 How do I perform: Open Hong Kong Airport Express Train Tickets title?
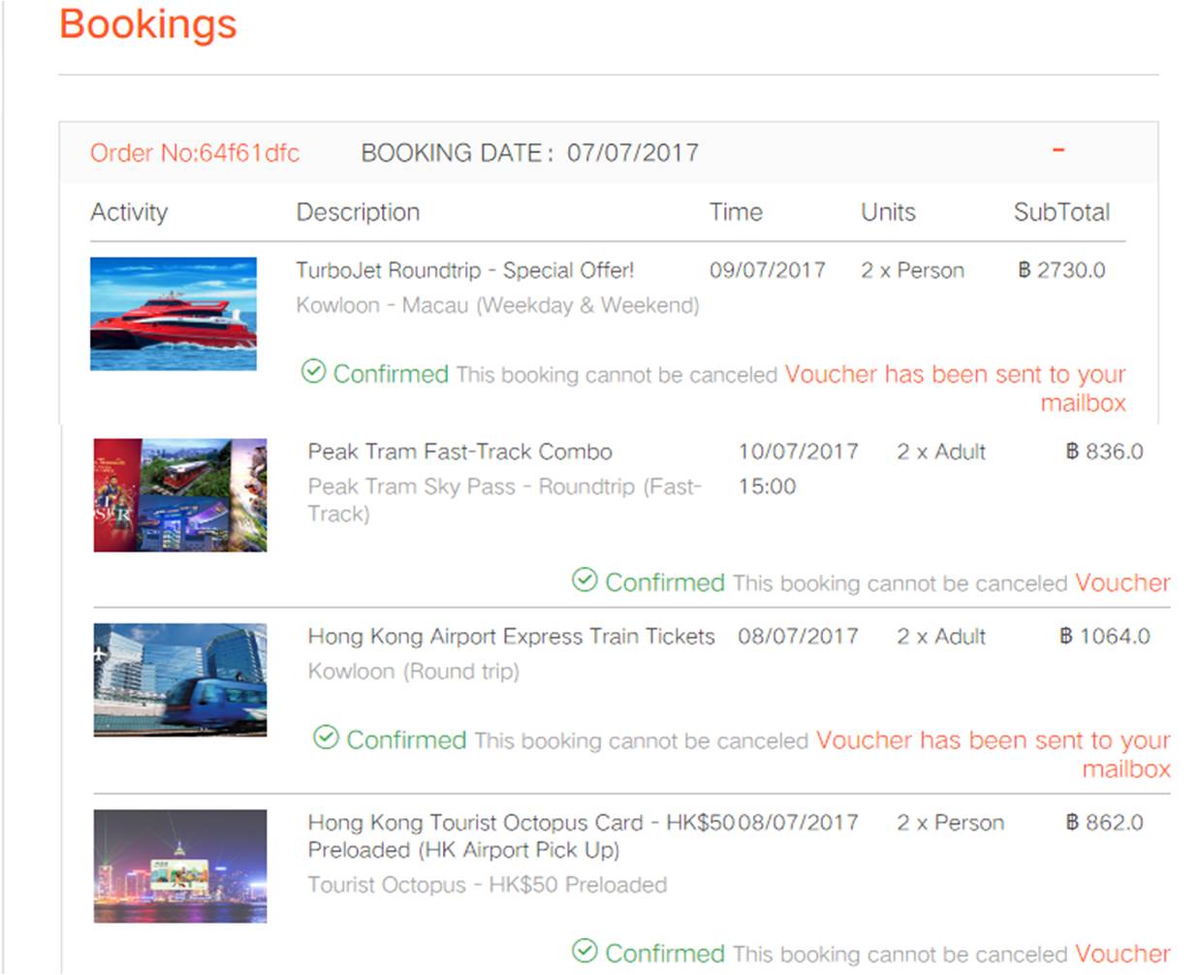tap(512, 637)
